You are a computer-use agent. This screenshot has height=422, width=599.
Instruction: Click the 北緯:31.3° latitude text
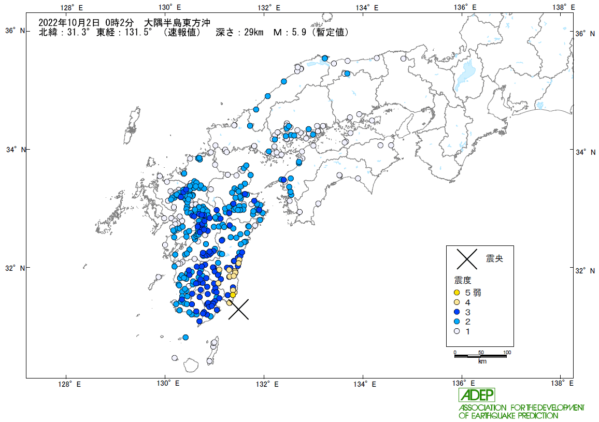tap(64, 33)
